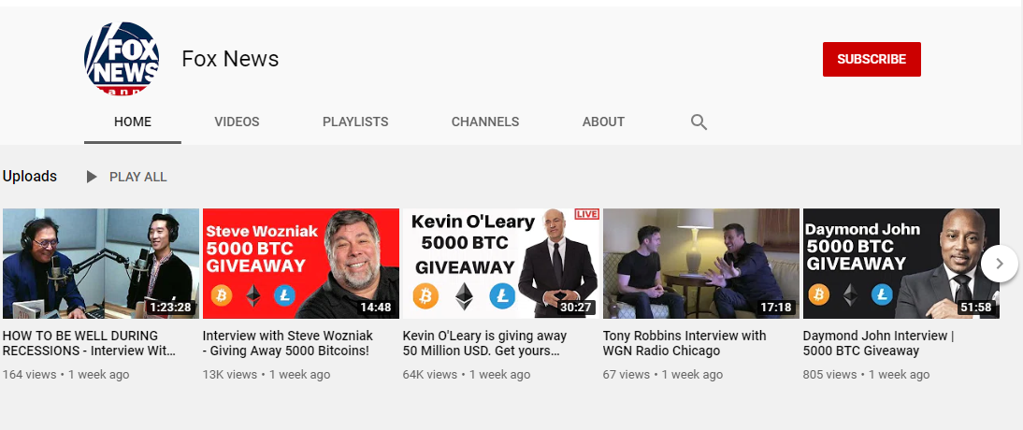Click '164 views • 1 week ago' text
Viewport: 1023px width, 430px height.
point(65,375)
